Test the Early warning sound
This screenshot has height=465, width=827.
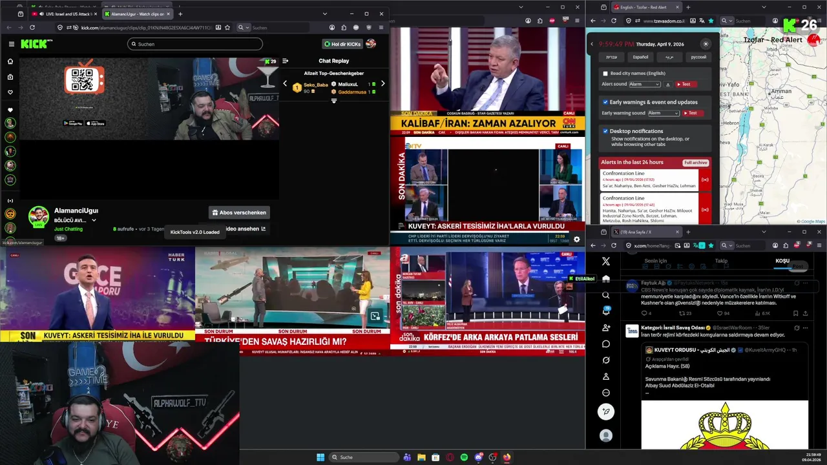tap(693, 113)
